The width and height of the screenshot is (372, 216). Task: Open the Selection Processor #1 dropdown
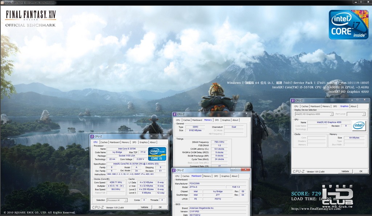pos(126,200)
